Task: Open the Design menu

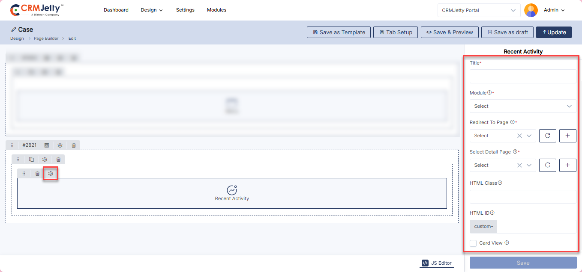Action: pyautogui.click(x=152, y=10)
